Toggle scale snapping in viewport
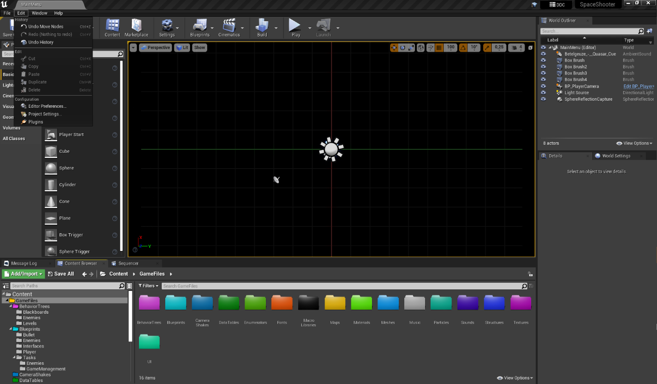Viewport: 657px width, 384px height. coord(487,48)
